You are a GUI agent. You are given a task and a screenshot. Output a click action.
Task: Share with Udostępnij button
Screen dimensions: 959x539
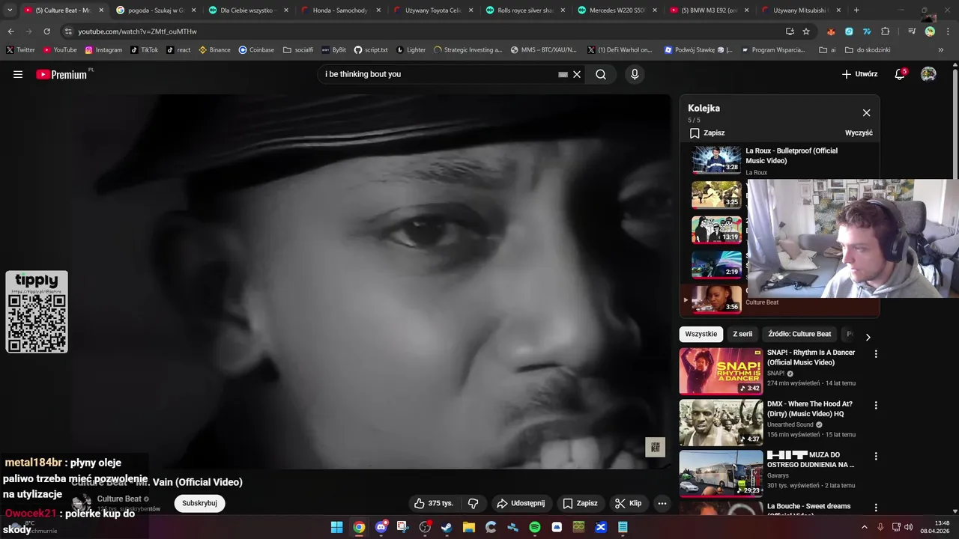coord(521,503)
